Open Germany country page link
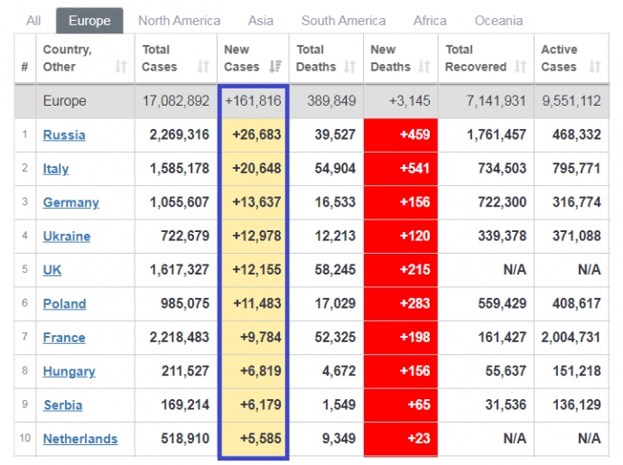This screenshot has width=623, height=465. click(x=71, y=203)
